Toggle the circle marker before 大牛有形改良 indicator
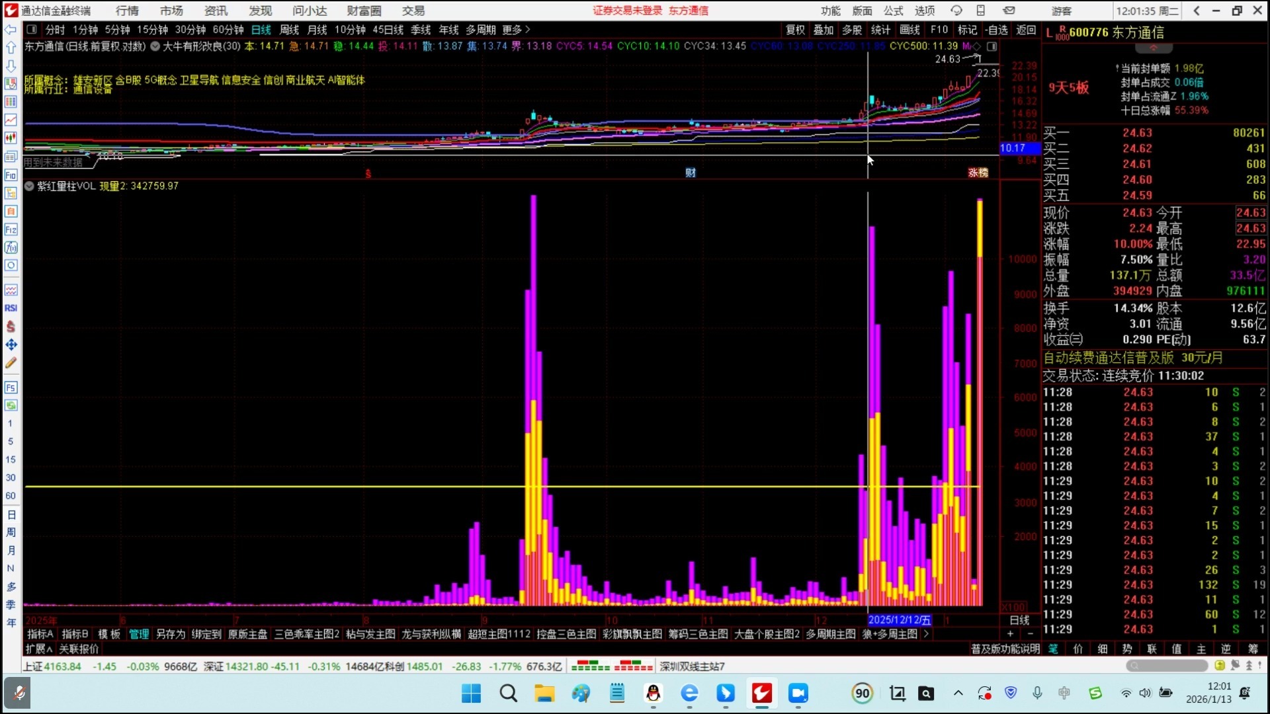This screenshot has height=714, width=1270. tap(155, 46)
